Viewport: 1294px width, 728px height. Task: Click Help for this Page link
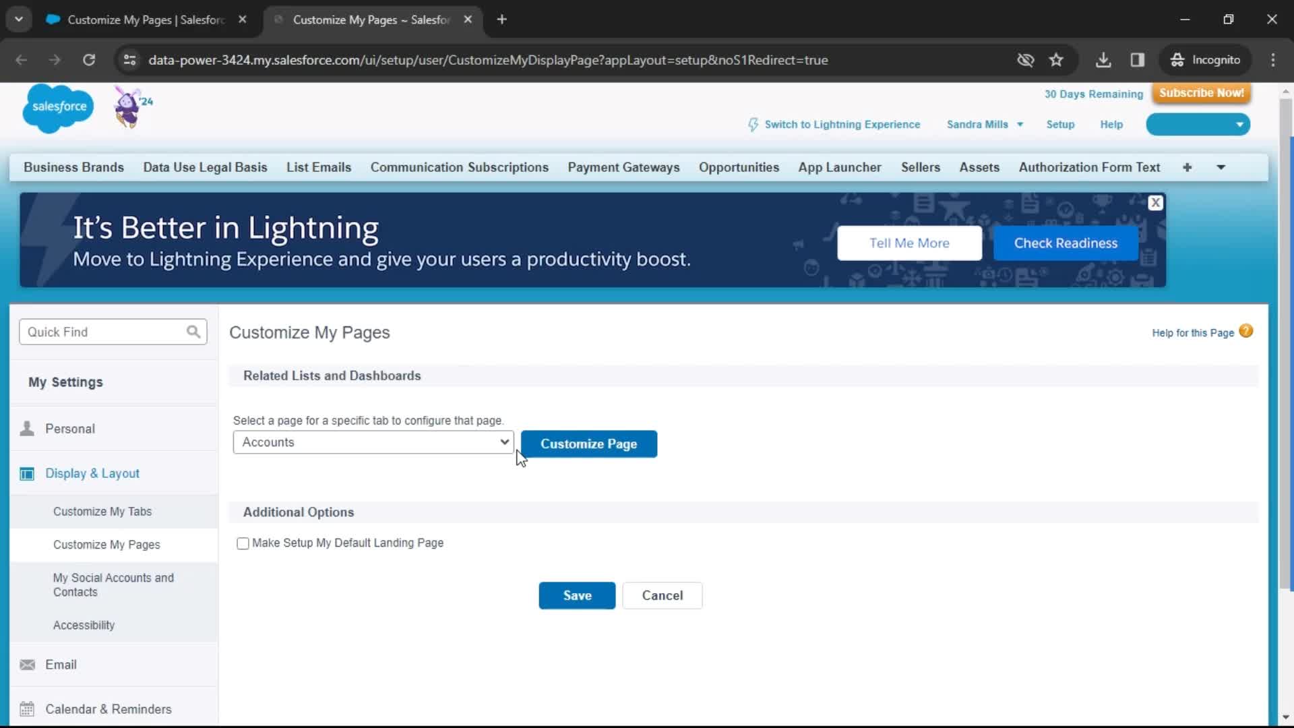(1193, 333)
